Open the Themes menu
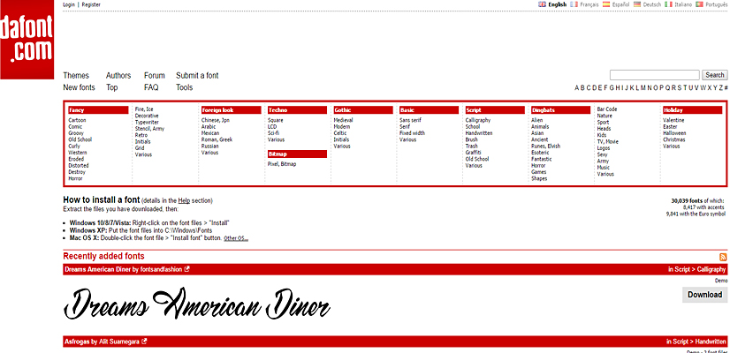 76,75
